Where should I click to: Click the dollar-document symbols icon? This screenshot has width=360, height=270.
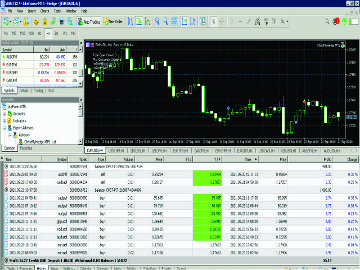[26, 21]
